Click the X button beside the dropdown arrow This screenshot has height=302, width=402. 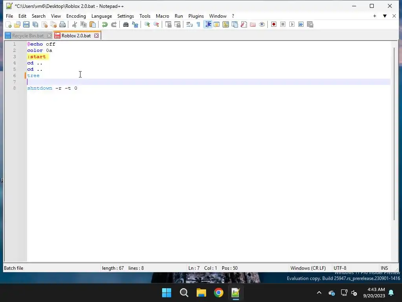(x=394, y=16)
